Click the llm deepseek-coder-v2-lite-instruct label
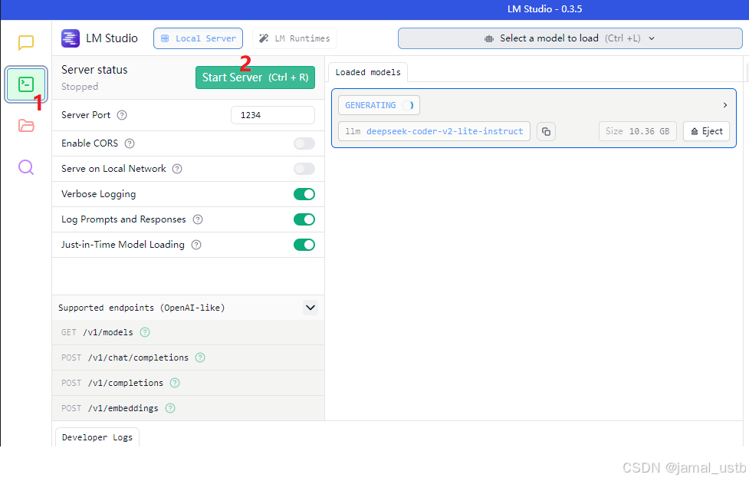Screen dimensions: 749x481 coord(434,131)
